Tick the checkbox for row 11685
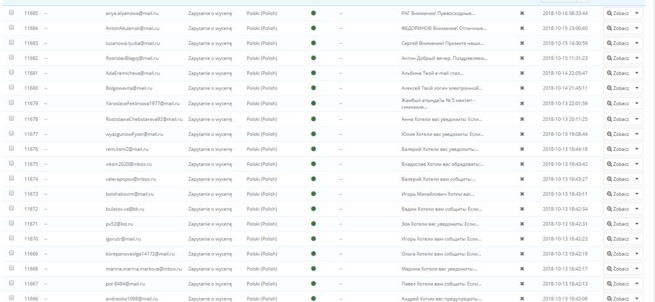This screenshot has width=655, height=302. pos(12,12)
